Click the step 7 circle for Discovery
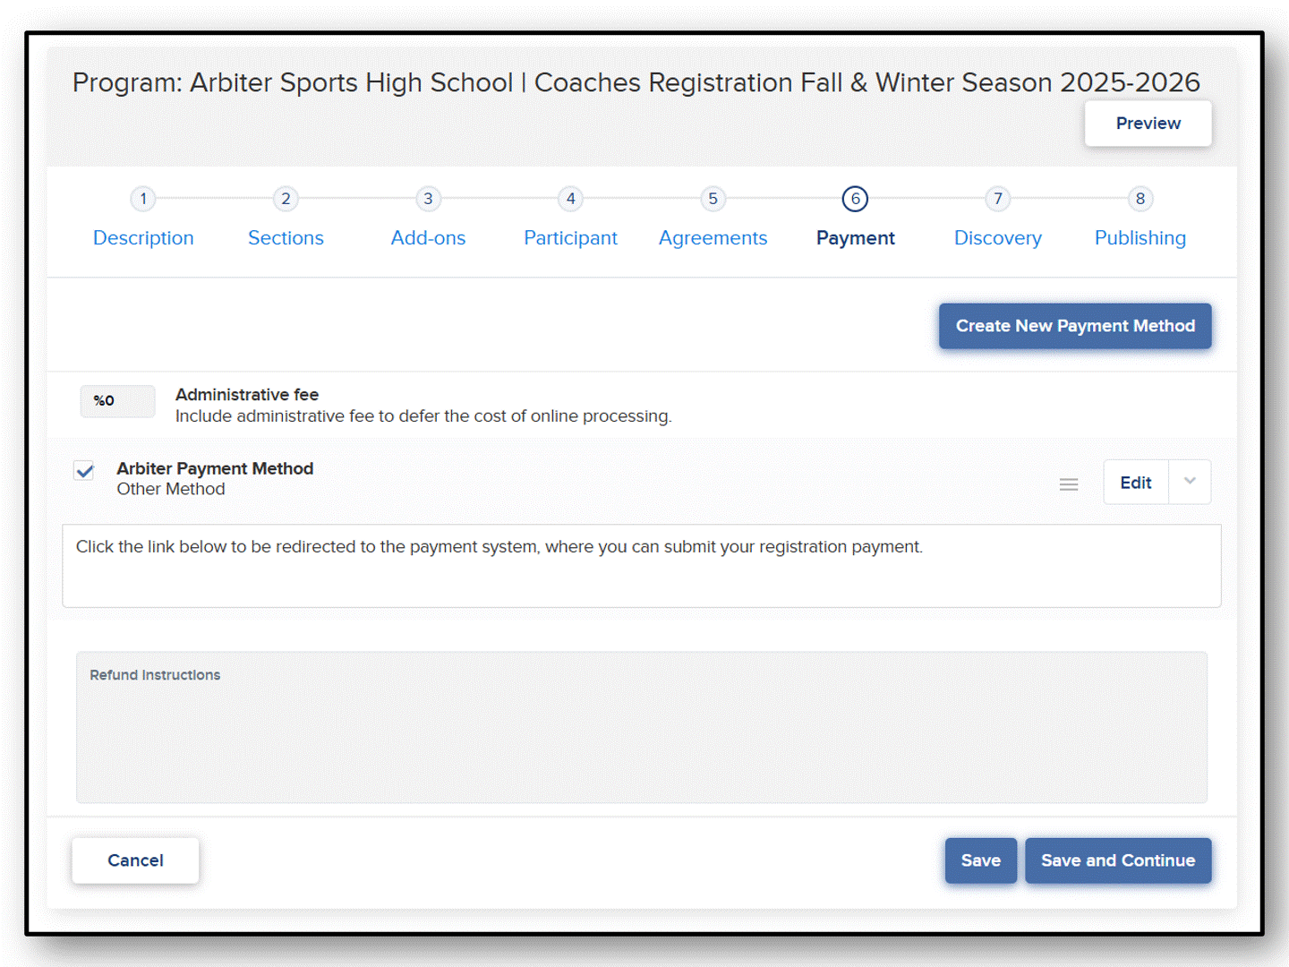1289x967 pixels. tap(998, 199)
